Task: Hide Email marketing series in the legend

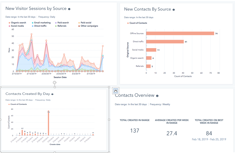Action: click(x=42, y=23)
